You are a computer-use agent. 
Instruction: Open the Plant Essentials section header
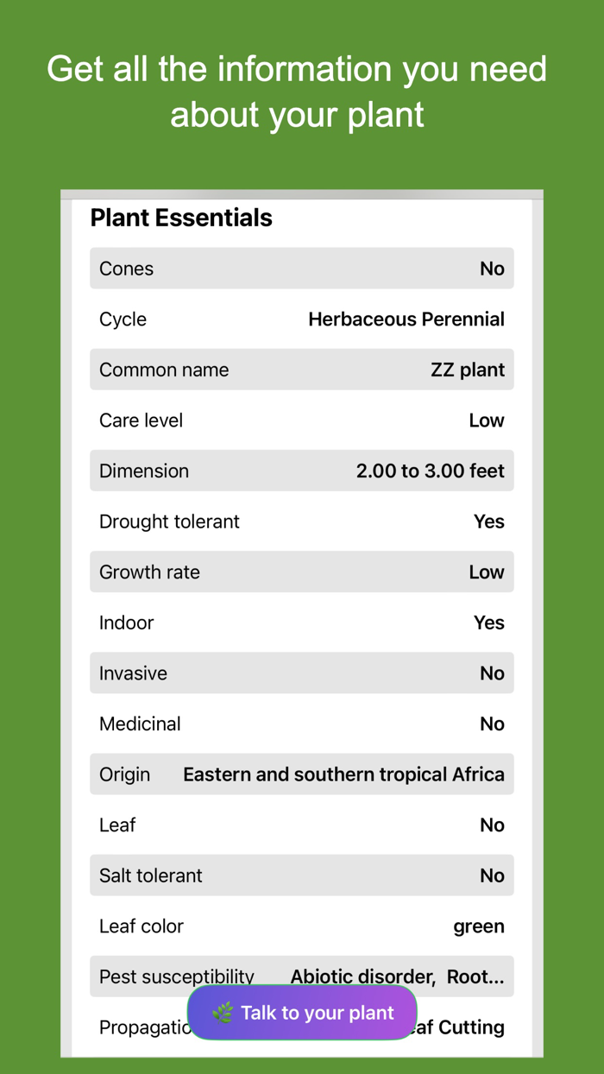click(x=180, y=218)
